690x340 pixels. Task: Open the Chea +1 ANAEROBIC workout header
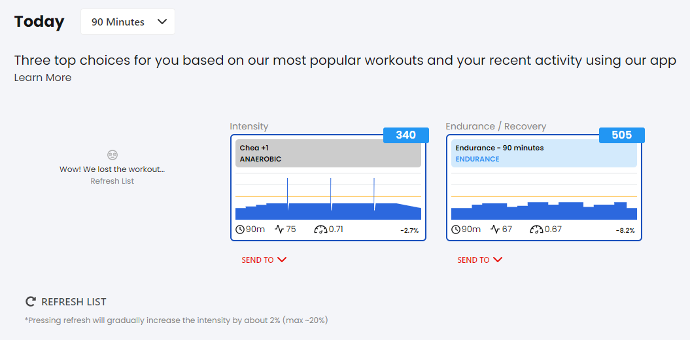(x=328, y=154)
